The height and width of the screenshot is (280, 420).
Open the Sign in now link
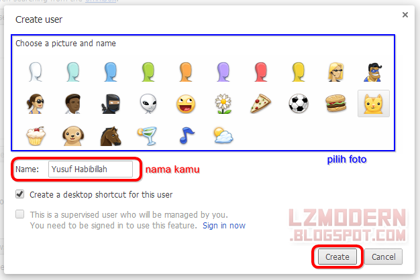pyautogui.click(x=224, y=226)
